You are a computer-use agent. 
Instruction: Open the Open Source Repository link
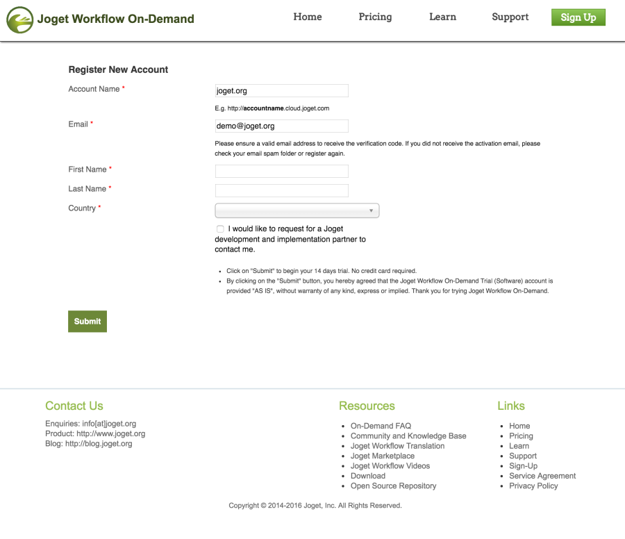(x=393, y=486)
